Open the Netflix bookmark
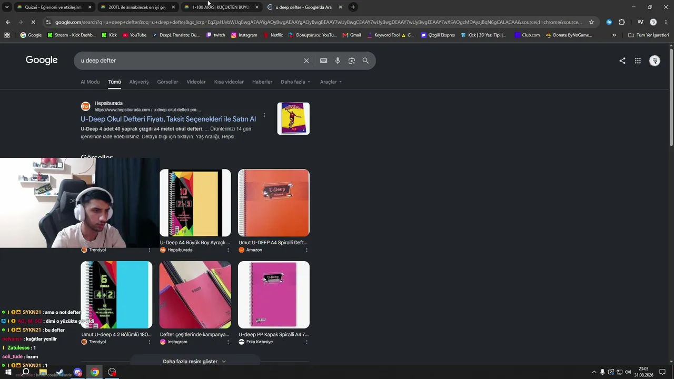674x379 pixels. click(273, 35)
